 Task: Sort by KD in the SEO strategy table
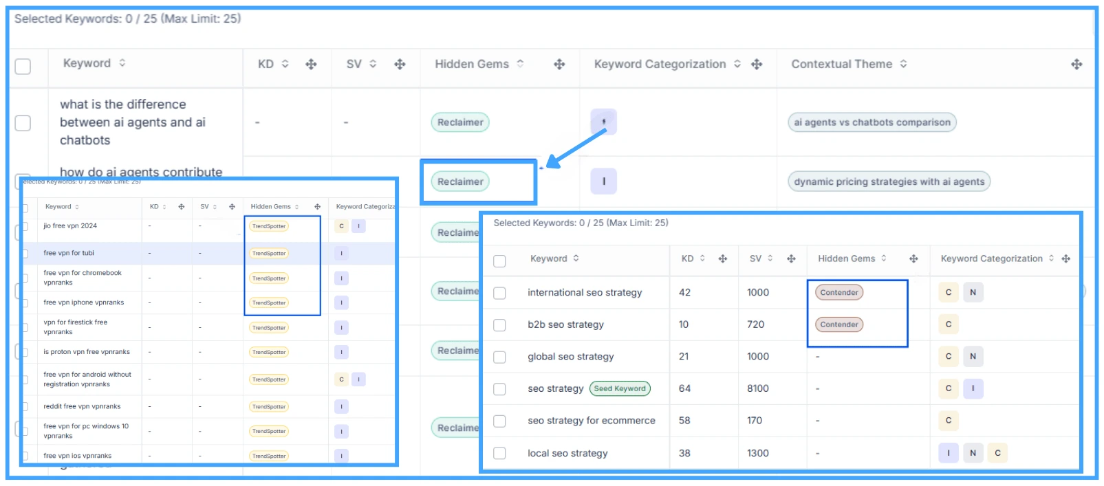click(702, 258)
